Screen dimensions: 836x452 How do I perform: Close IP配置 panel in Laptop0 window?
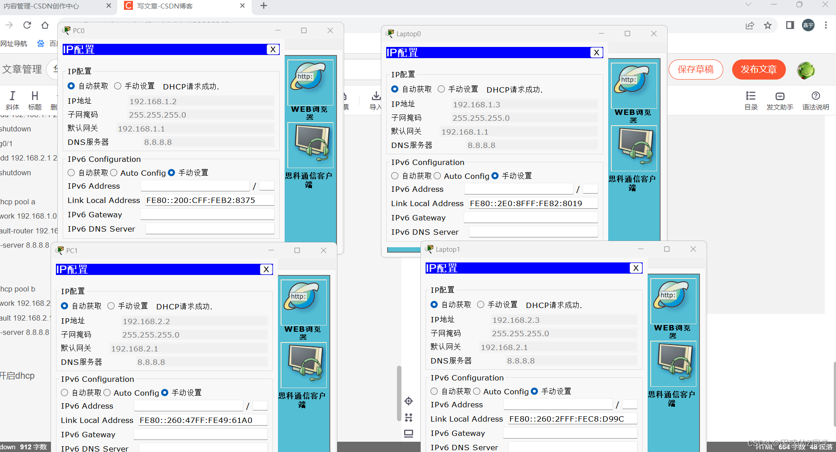[597, 53]
